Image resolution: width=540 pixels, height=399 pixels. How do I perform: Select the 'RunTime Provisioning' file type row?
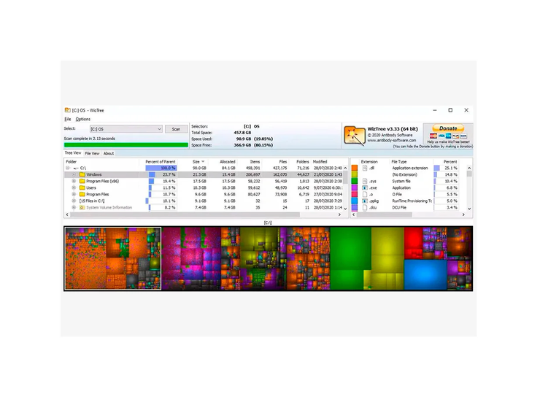click(410, 201)
